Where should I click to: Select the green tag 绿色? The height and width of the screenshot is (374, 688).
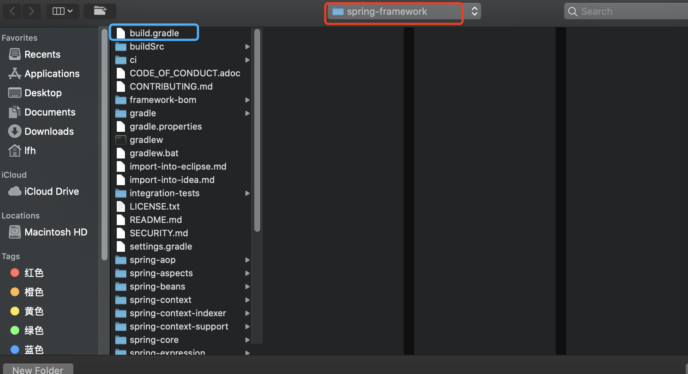click(x=27, y=331)
